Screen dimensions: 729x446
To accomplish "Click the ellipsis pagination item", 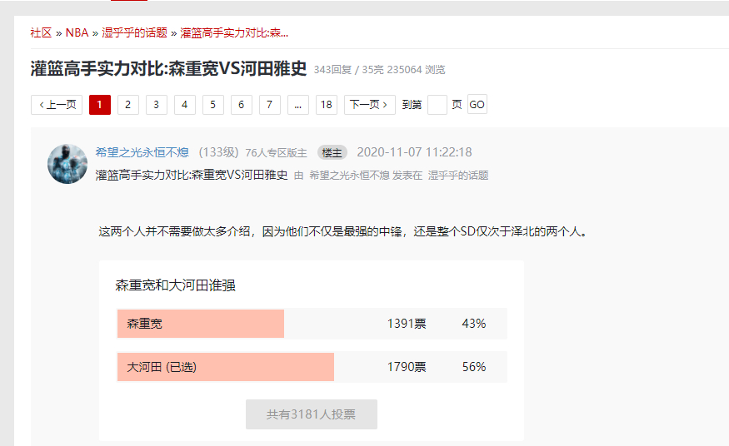I will (x=297, y=105).
